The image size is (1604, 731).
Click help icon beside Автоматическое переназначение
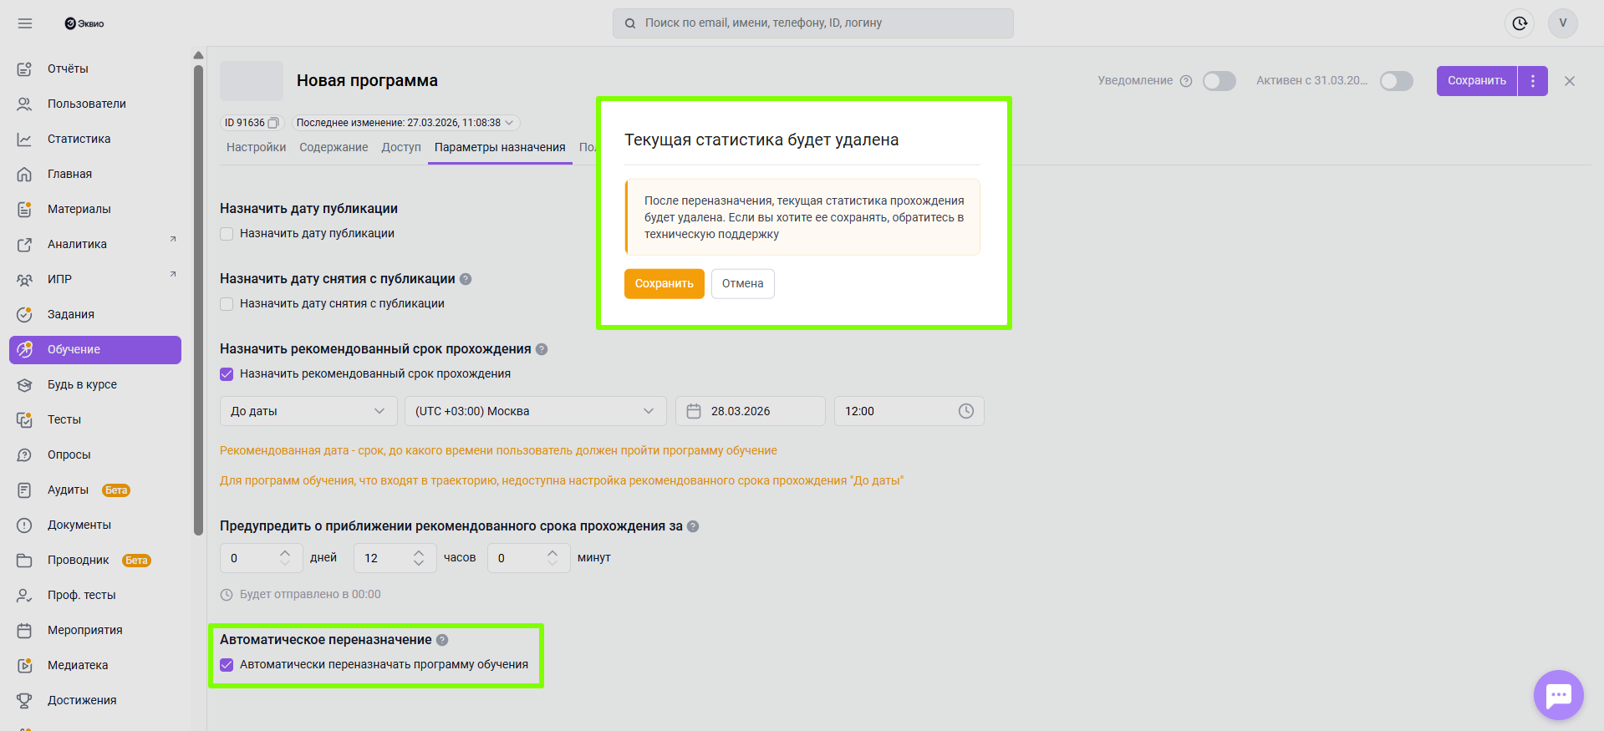pos(442,640)
